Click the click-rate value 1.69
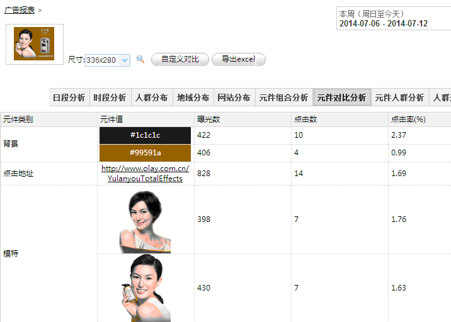 (399, 174)
